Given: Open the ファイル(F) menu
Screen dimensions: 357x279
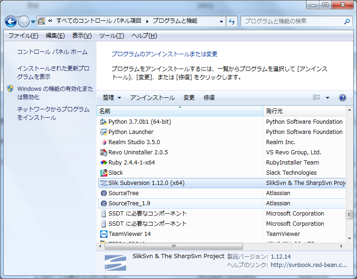Looking at the screenshot, I should point(23,36).
